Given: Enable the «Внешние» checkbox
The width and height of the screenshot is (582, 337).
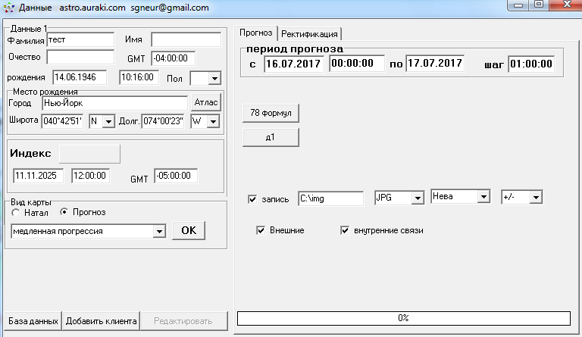Looking at the screenshot, I should click(x=261, y=230).
